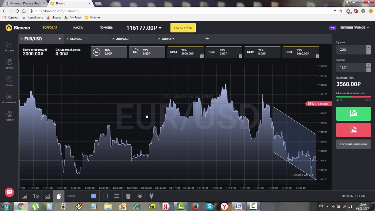
Task: Open the Подарки gifts section
Action: [9, 116]
